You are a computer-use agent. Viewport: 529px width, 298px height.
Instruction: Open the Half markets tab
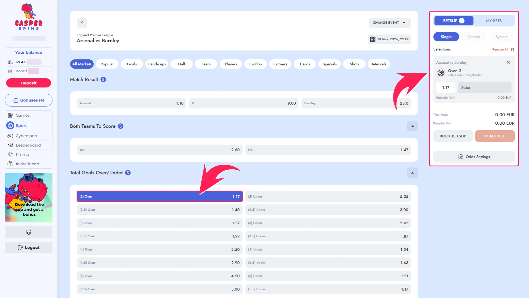(182, 64)
